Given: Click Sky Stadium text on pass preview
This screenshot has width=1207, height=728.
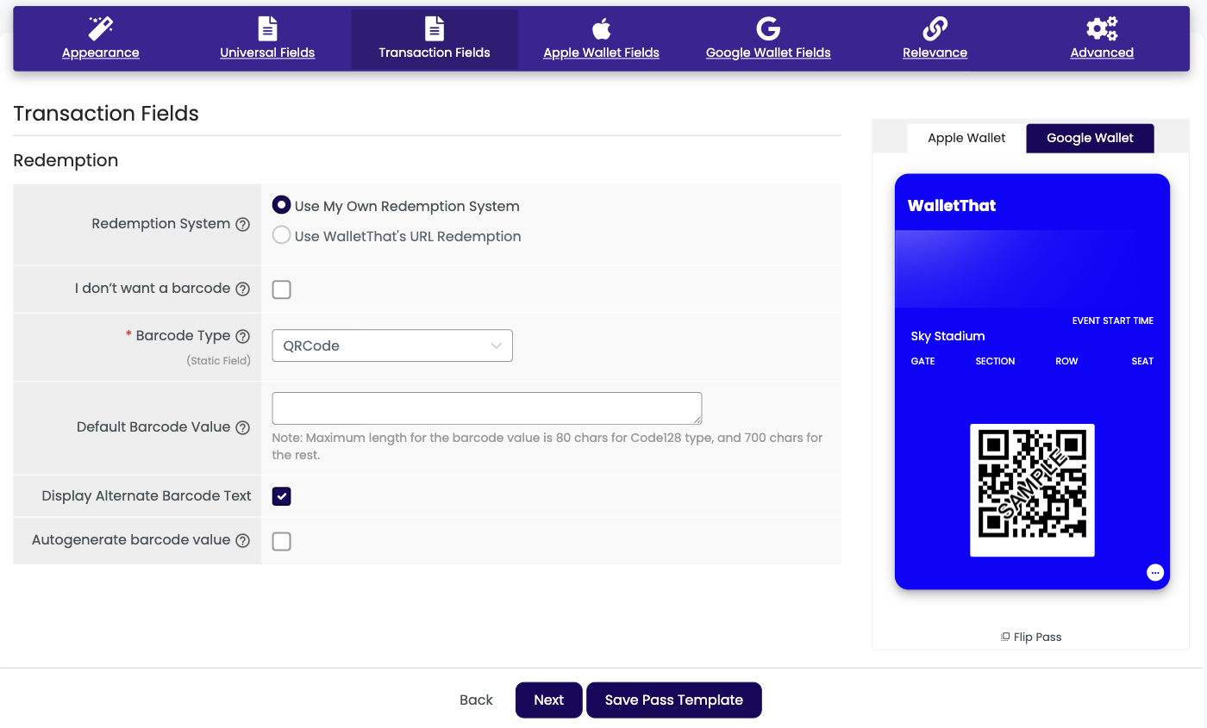Looking at the screenshot, I should point(947,336).
